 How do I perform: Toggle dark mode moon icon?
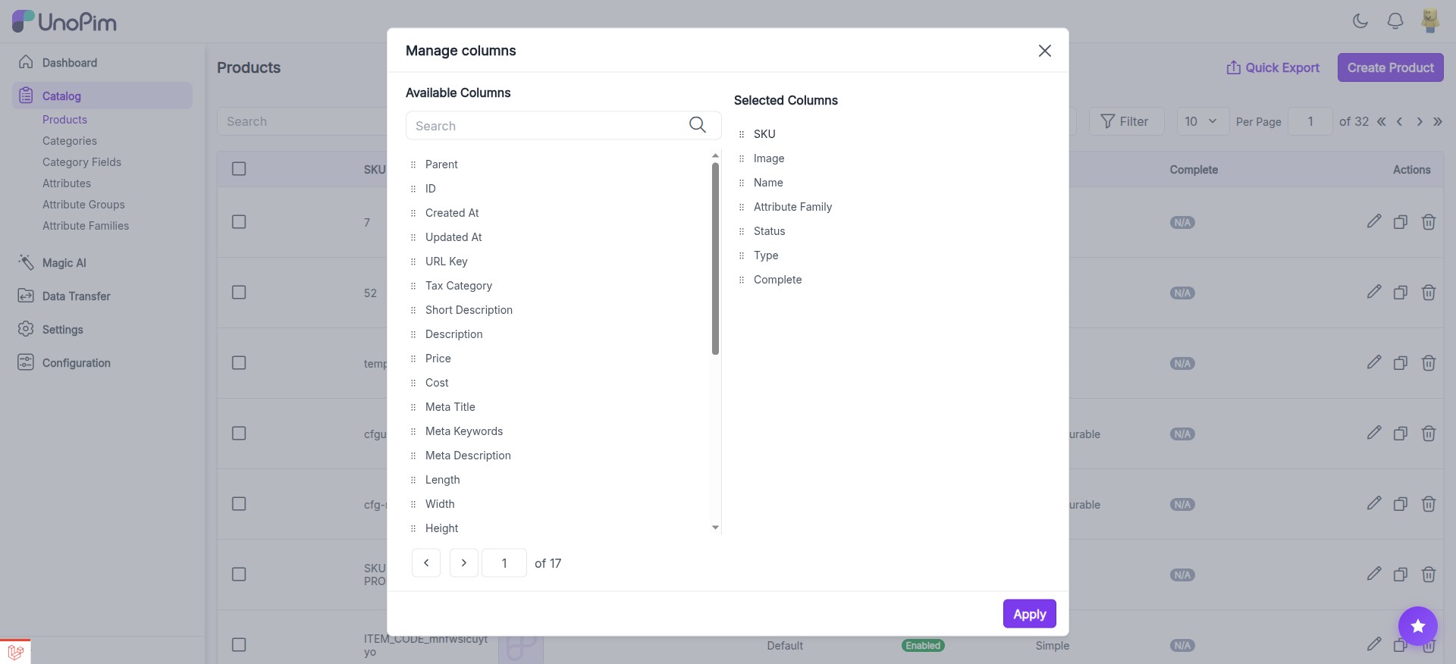click(x=1360, y=20)
